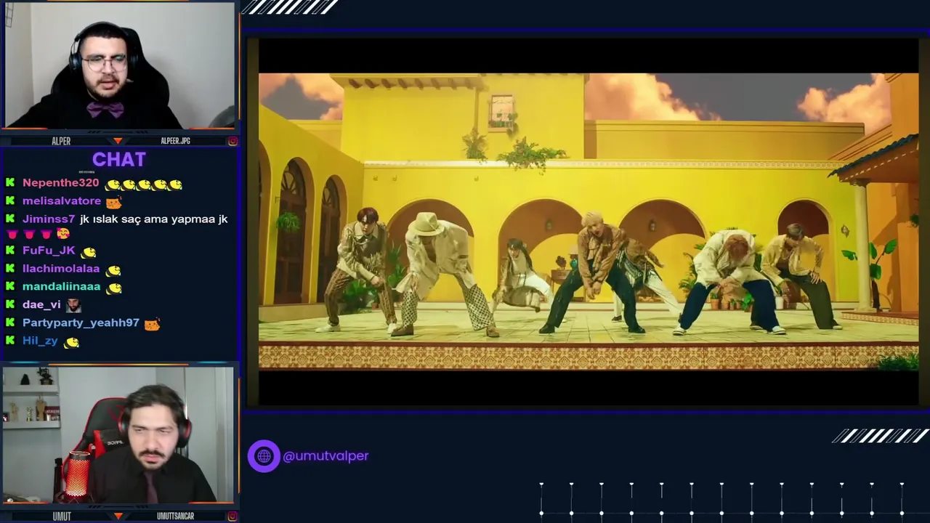This screenshot has height=523, width=930.
Task: Click the mandaliinaaa username in chat
Action: tap(62, 287)
